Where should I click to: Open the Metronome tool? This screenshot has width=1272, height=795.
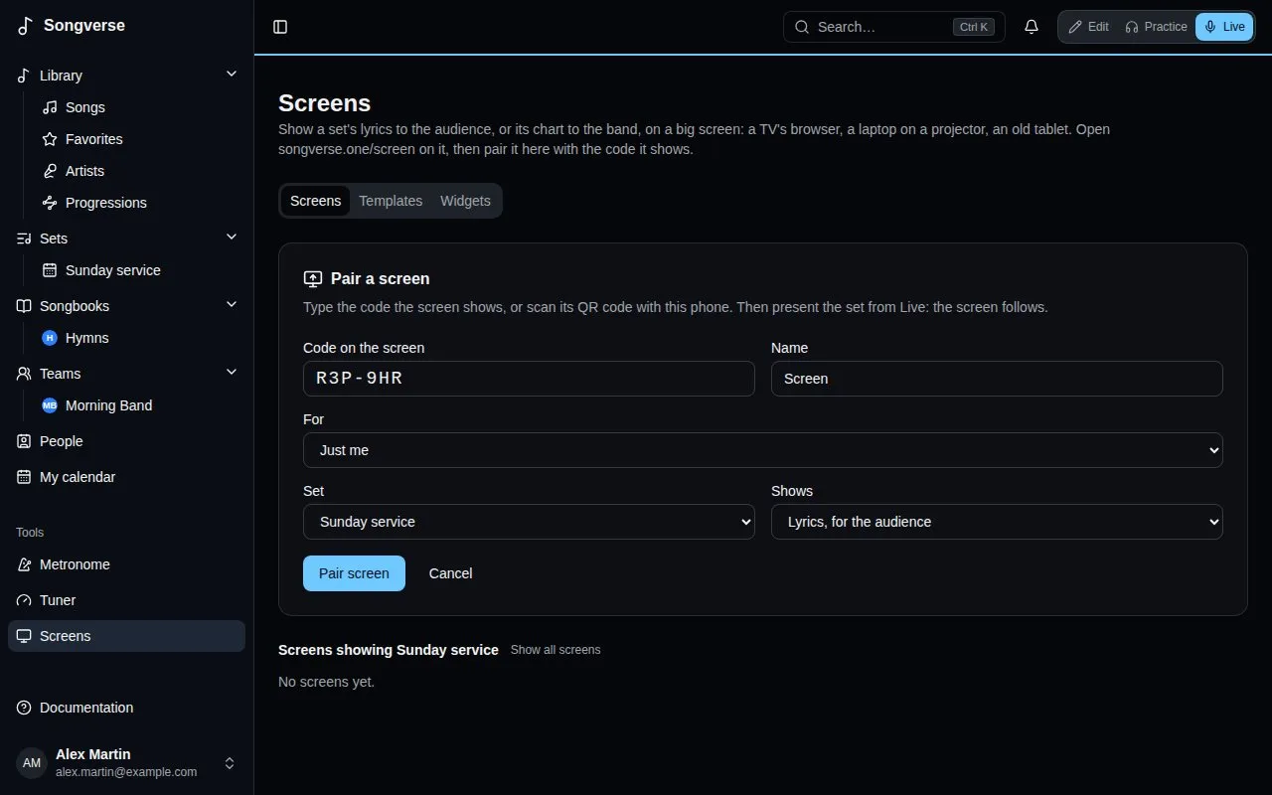coord(126,564)
